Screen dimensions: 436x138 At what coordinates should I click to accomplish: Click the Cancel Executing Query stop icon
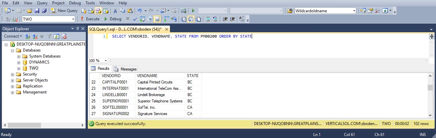pyautogui.click(x=128, y=19)
